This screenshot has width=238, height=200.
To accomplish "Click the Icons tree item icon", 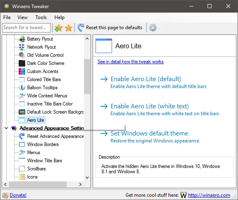I will coord(22,177).
